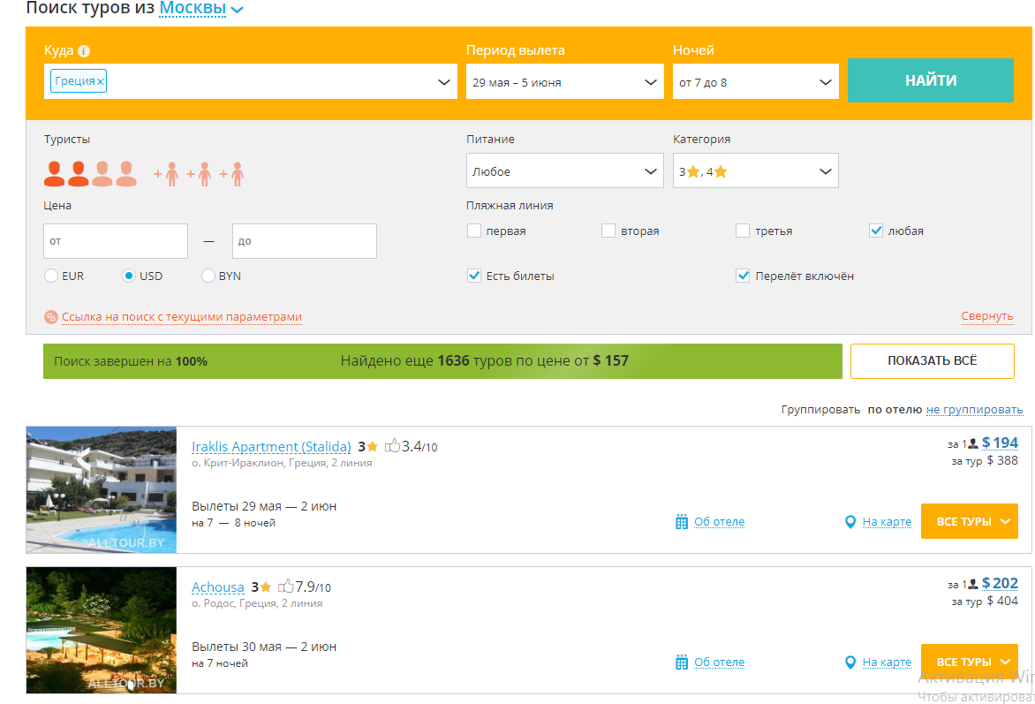The height and width of the screenshot is (704, 1035).
Task: Select the fourth adult tourist icon
Action: 126,174
